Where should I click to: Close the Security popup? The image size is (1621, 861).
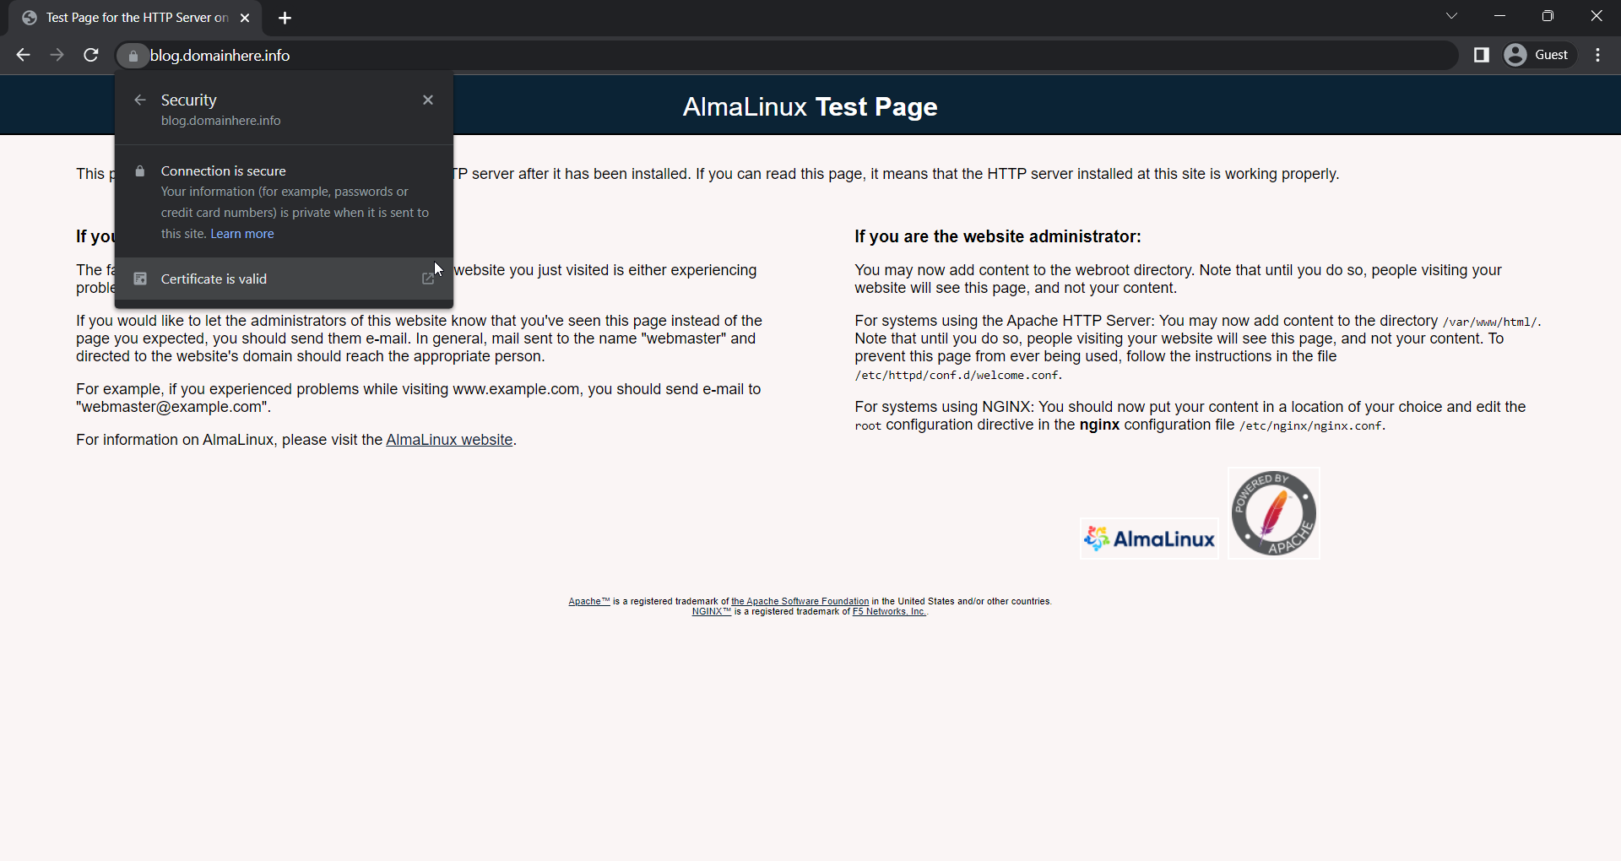click(428, 100)
